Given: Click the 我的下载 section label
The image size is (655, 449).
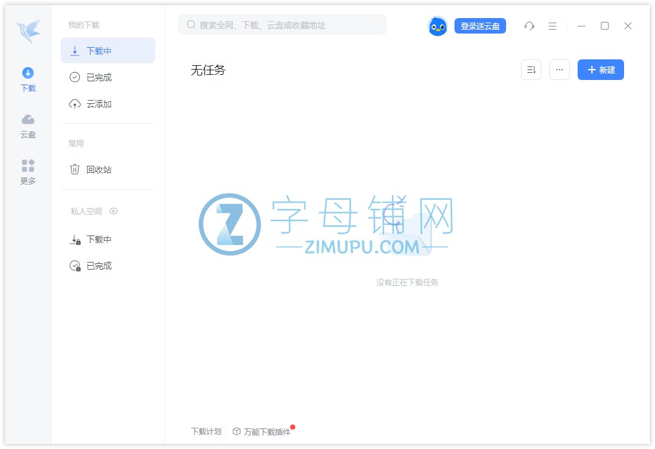Looking at the screenshot, I should pos(84,25).
